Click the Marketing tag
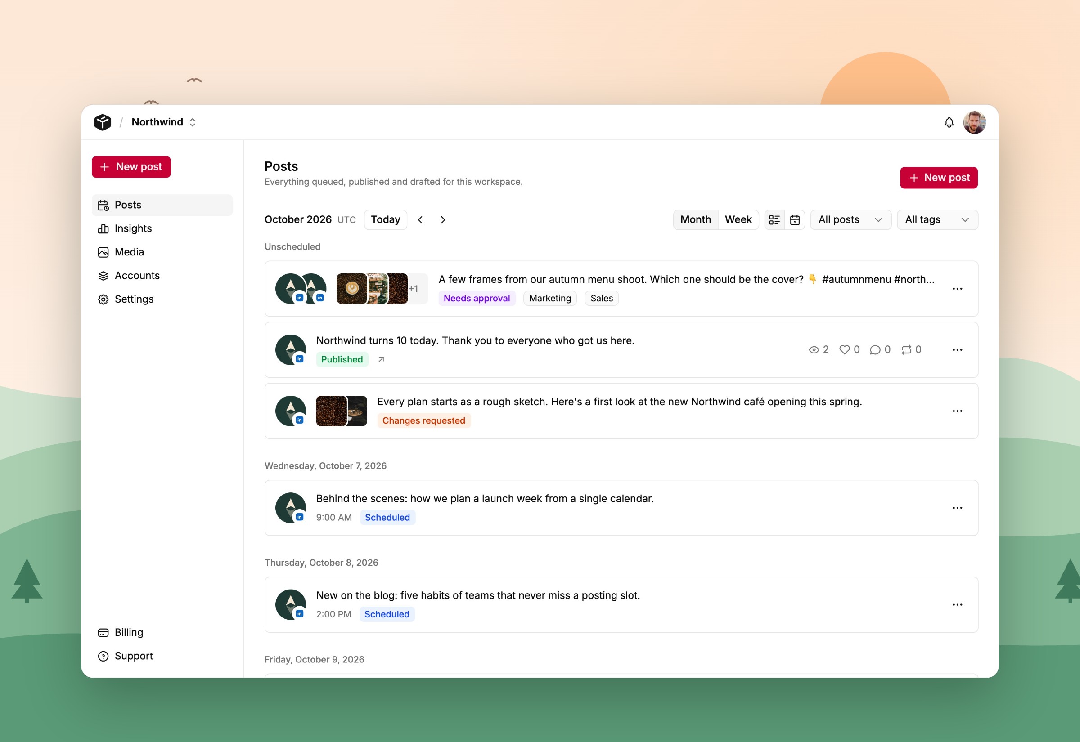The image size is (1080, 742). coord(550,299)
